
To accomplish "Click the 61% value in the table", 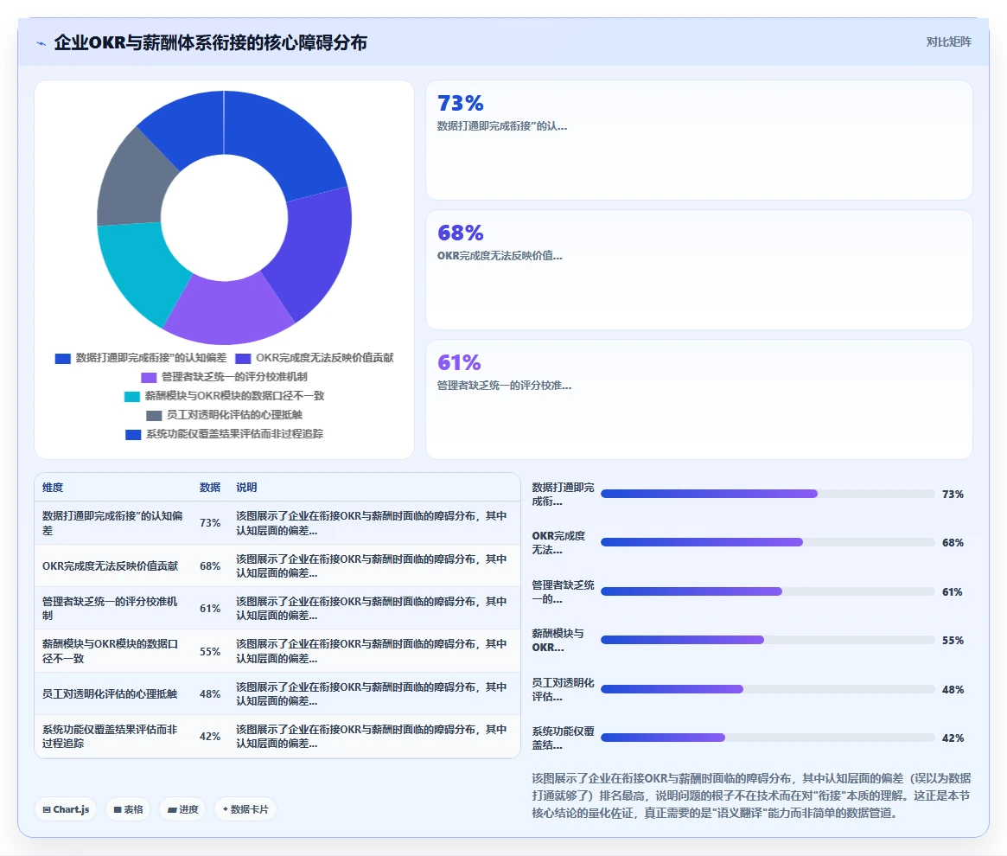I will pos(209,608).
